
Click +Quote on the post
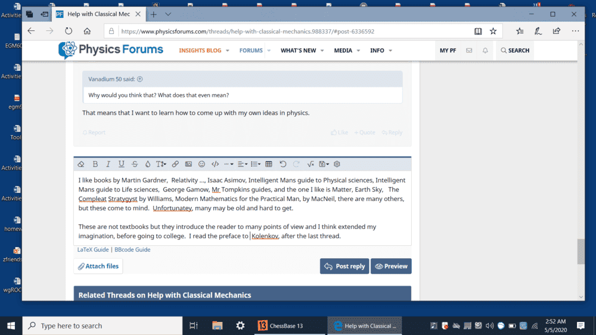[x=365, y=133]
